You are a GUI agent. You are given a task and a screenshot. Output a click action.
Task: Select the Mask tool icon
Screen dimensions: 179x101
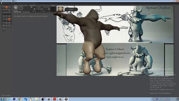tap(4, 19)
